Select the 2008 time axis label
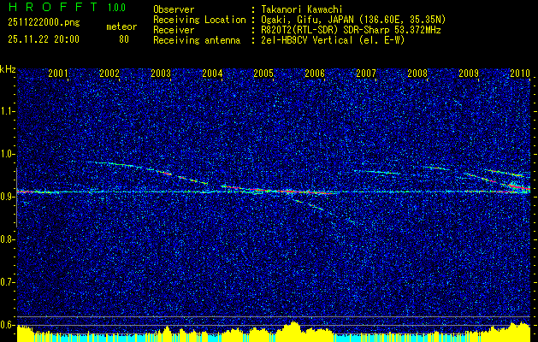This screenshot has width=538, height=342. point(417,73)
